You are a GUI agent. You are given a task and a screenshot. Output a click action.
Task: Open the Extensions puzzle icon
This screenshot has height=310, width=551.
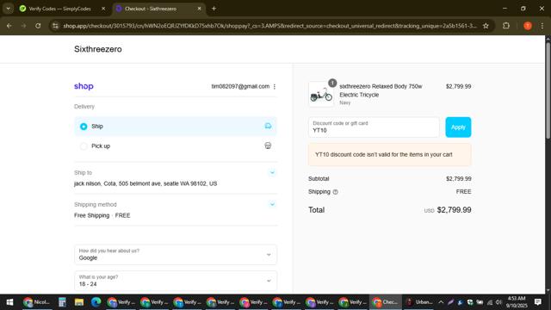(x=506, y=26)
